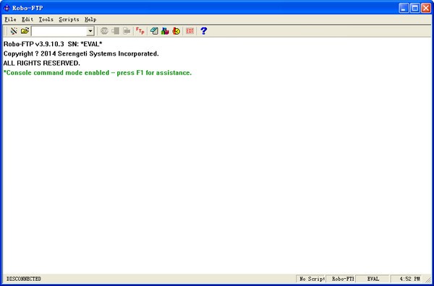
Task: Open the script editor notepad icon
Action: click(x=154, y=31)
